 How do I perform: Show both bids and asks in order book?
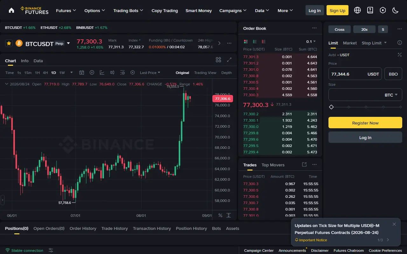pyautogui.click(x=246, y=42)
